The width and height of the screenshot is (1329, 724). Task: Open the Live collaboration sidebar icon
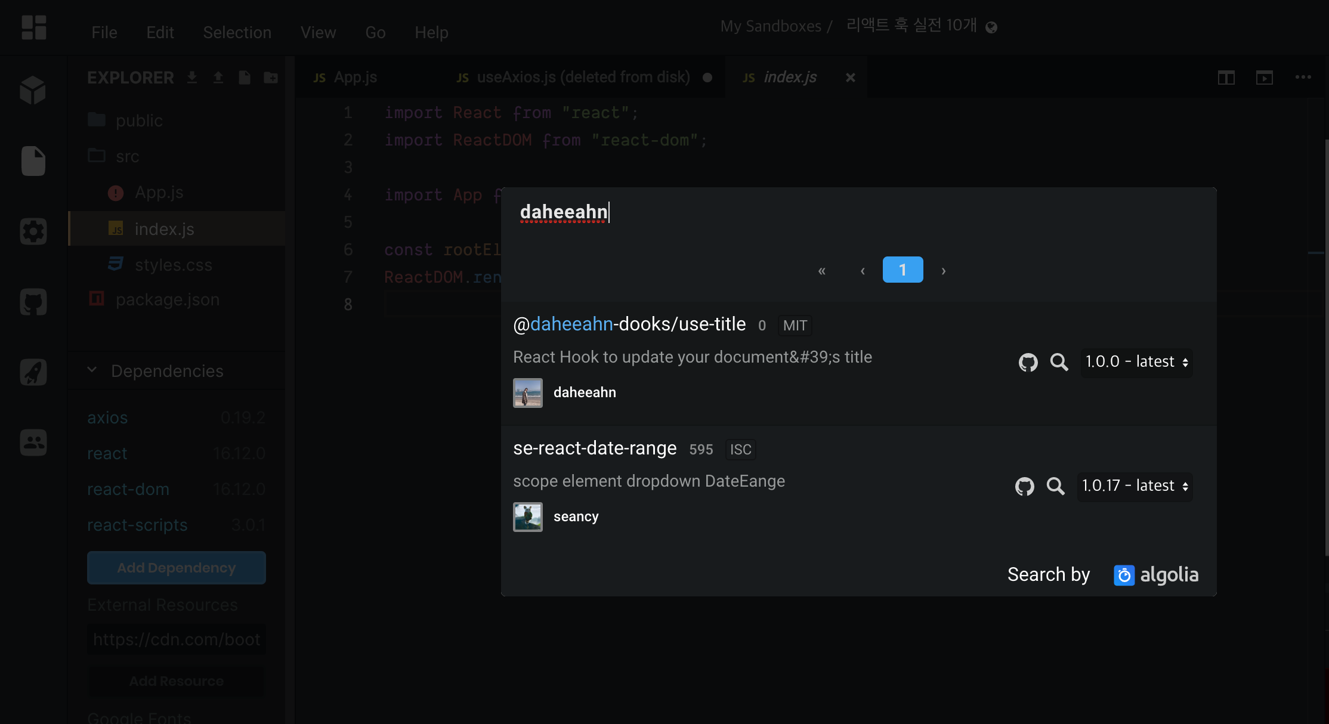pos(33,443)
